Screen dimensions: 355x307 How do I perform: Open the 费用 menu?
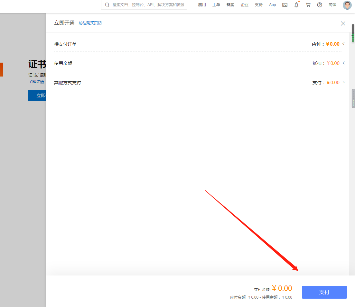pyautogui.click(x=202, y=5)
